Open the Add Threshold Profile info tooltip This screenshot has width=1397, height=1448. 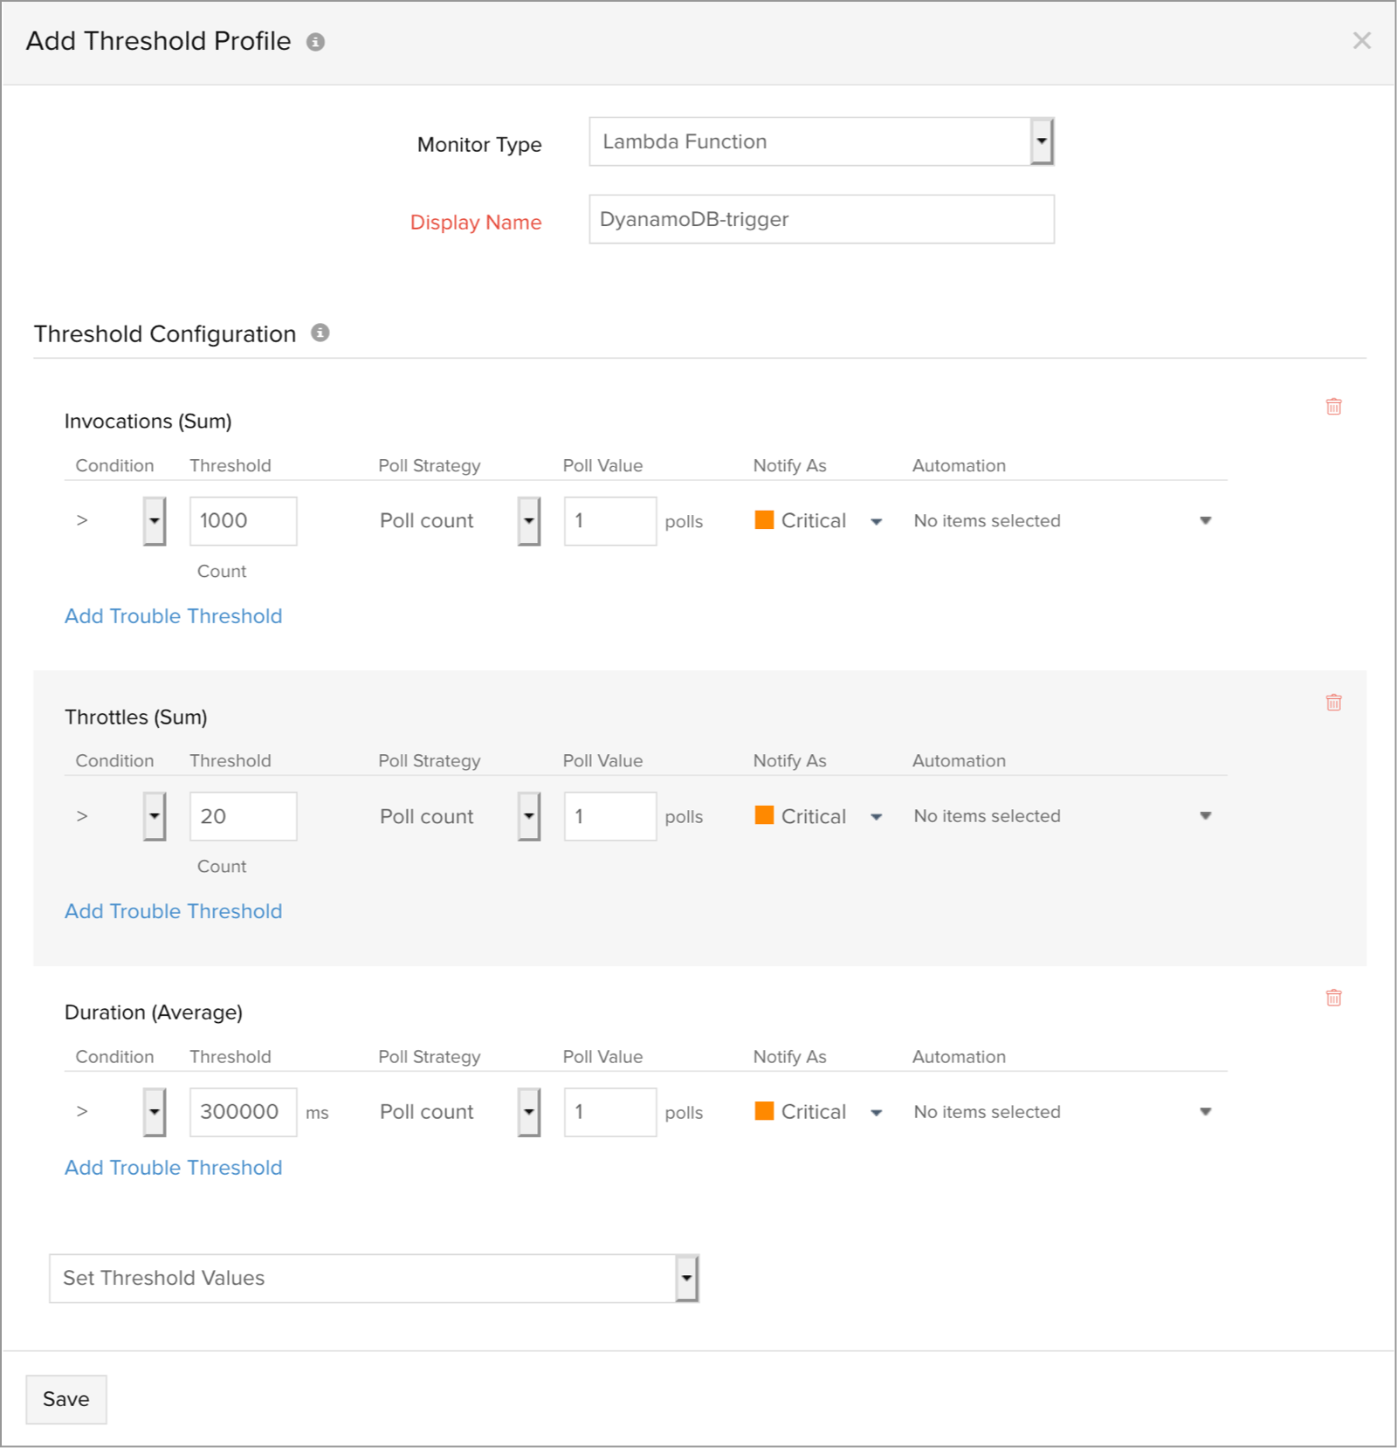pos(316,41)
